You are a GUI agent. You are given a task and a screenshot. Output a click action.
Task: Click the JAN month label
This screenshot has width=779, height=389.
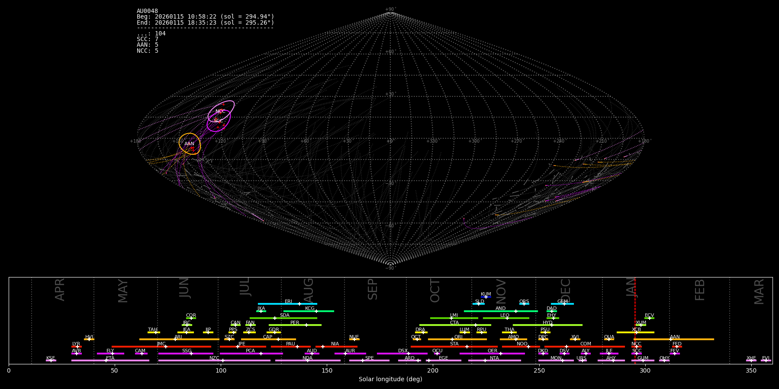tap(631, 288)
